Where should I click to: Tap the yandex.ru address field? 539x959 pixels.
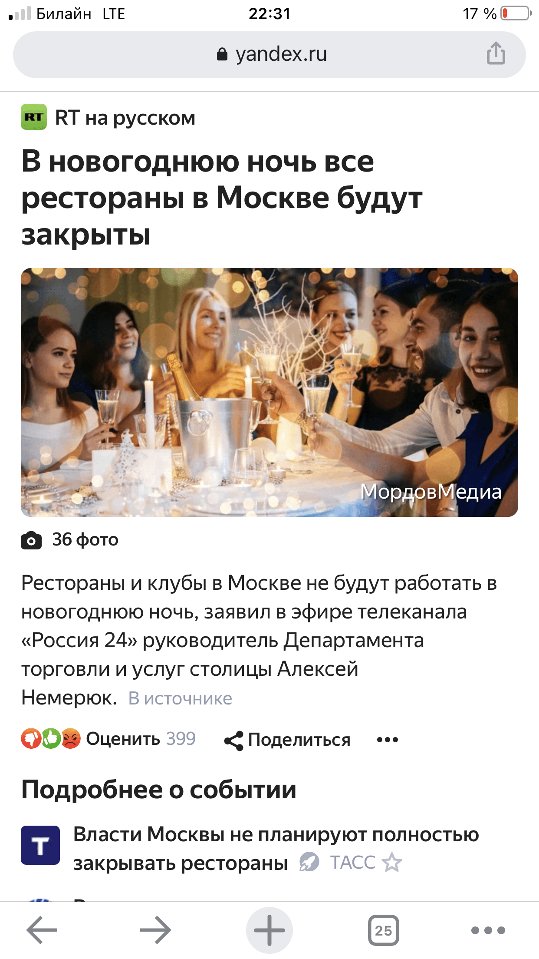point(269,54)
